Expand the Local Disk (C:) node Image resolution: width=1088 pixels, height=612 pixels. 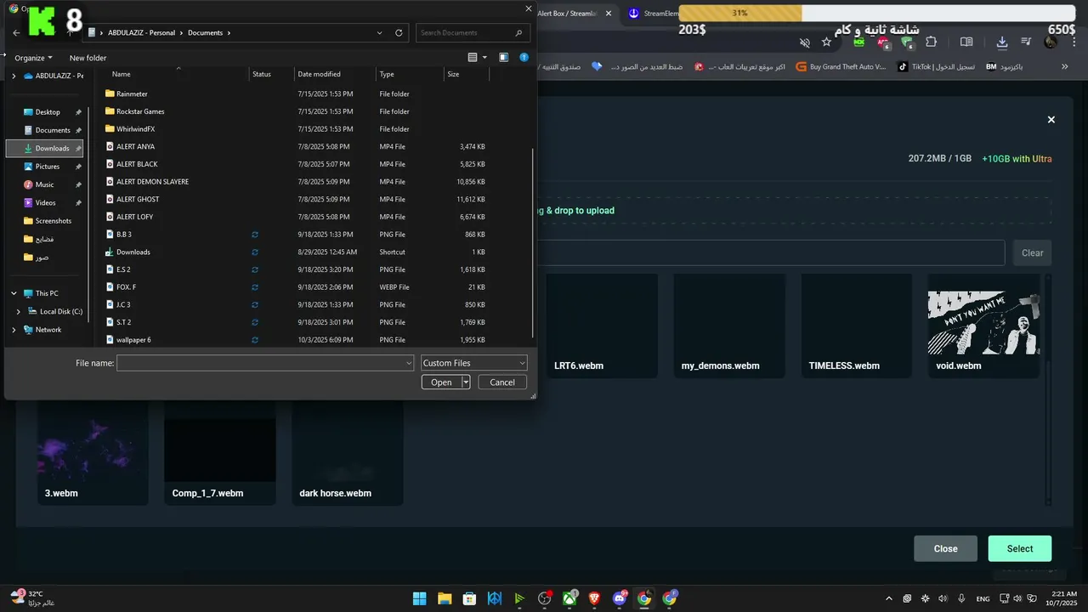(x=19, y=312)
